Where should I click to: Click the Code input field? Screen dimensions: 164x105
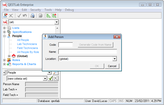(x=66, y=45)
